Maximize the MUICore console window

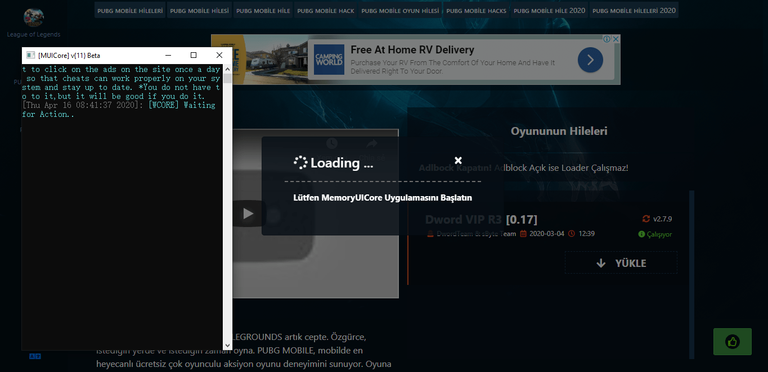click(194, 55)
